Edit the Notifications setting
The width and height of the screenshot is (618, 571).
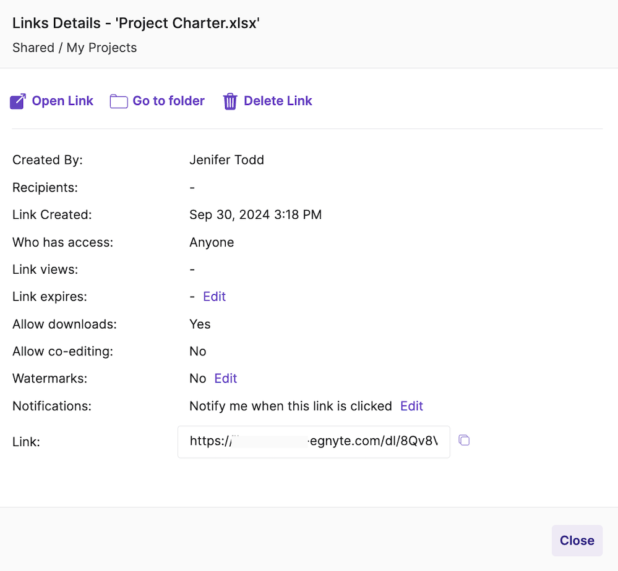tap(411, 406)
